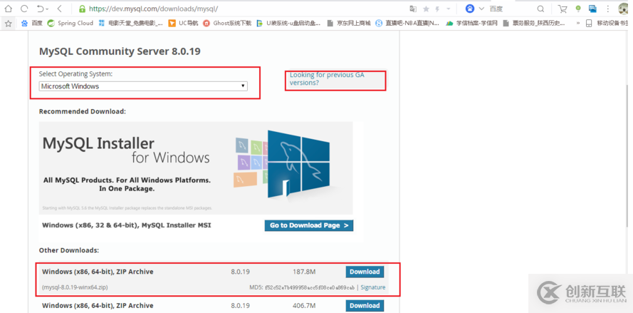This screenshot has height=313, width=633.
Task: Click the mysql-8.0.19-winx64.zip file name
Action: pyautogui.click(x=75, y=287)
